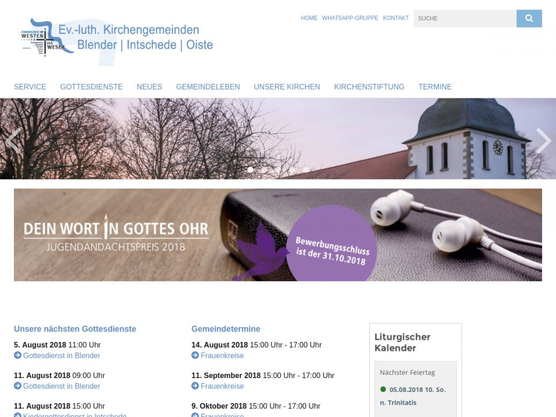The width and height of the screenshot is (556, 417).
Task: Go to previous slide with left arrow
Action: click(x=13, y=140)
